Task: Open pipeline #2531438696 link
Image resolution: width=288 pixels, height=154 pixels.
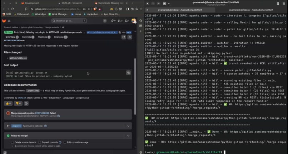Action: (42, 113)
